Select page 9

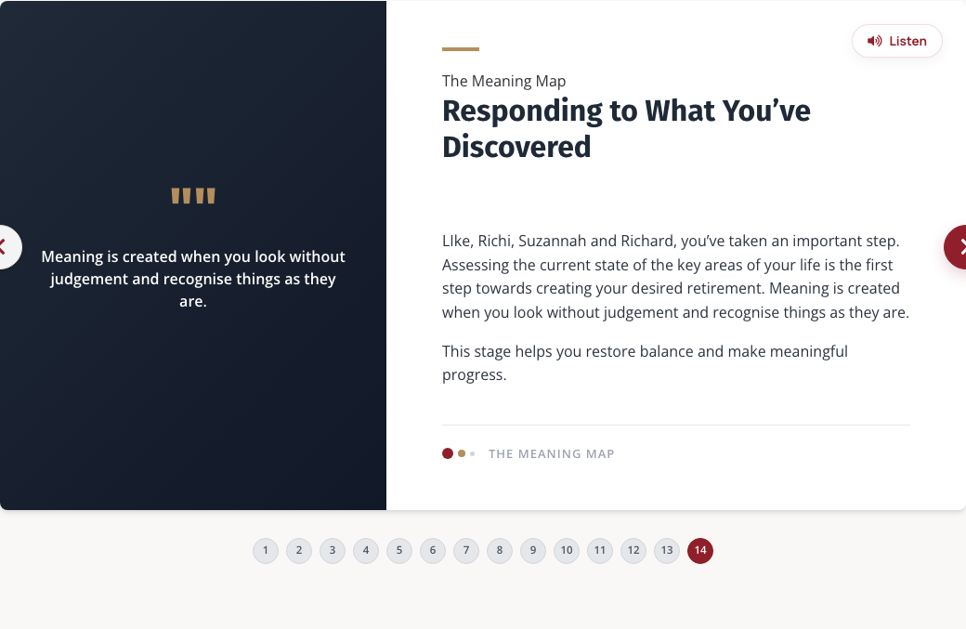click(533, 550)
